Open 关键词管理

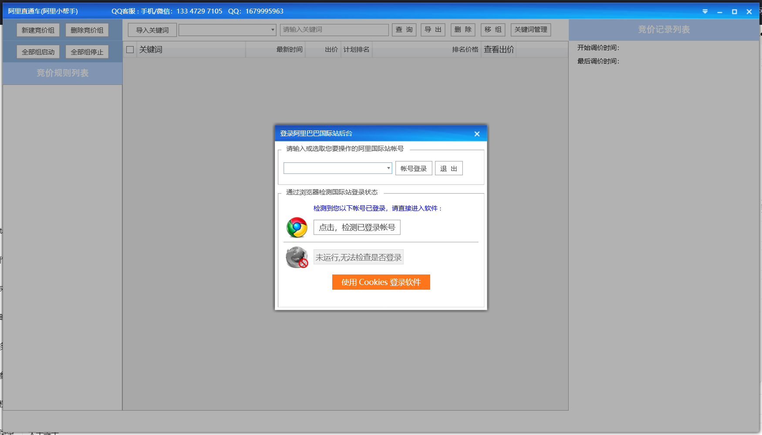[531, 30]
